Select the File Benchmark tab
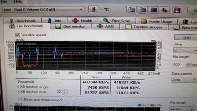This screenshot has width=197, height=111. 26,26
